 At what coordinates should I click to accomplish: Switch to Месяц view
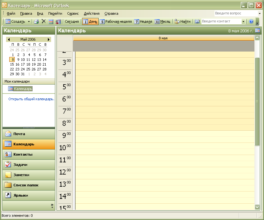(162, 21)
